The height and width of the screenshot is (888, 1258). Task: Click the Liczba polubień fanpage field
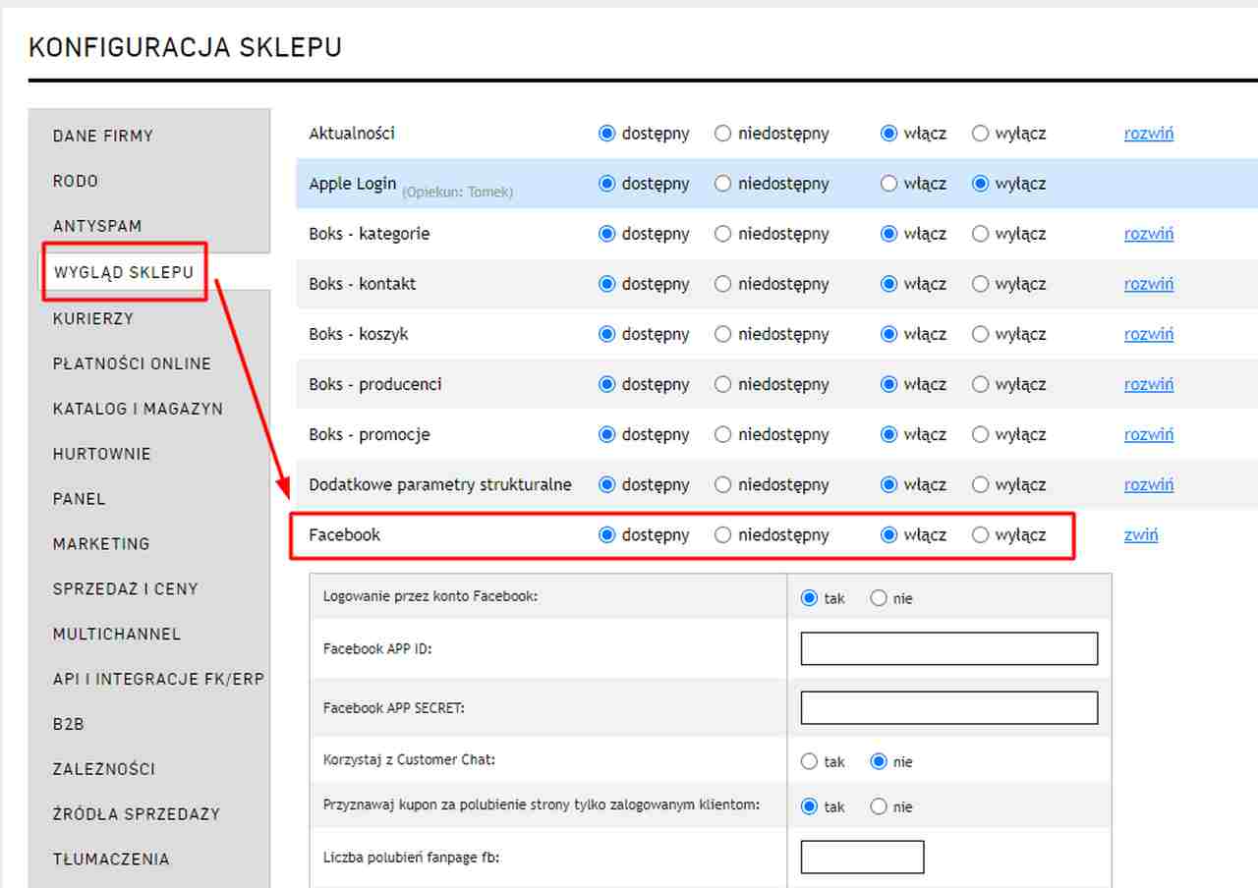pos(862,858)
